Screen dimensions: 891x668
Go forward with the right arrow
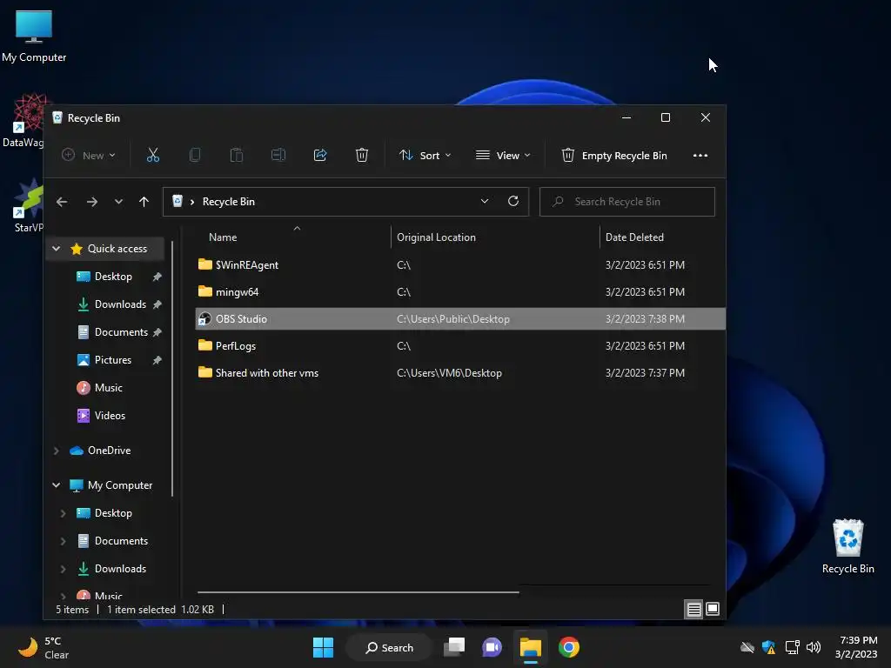92,202
